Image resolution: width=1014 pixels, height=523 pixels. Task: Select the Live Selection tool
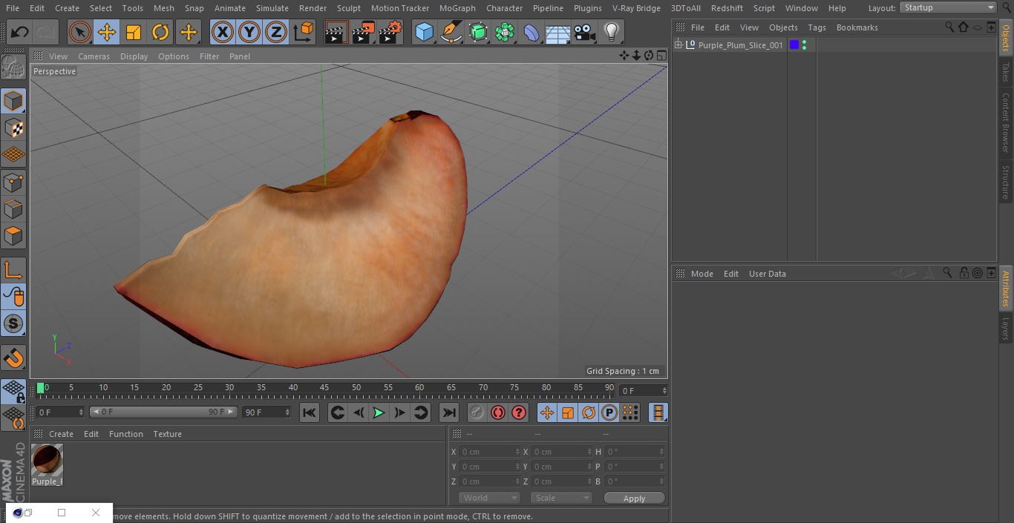point(79,32)
